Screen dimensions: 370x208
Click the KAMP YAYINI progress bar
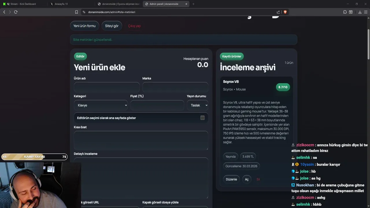(x=34, y=157)
